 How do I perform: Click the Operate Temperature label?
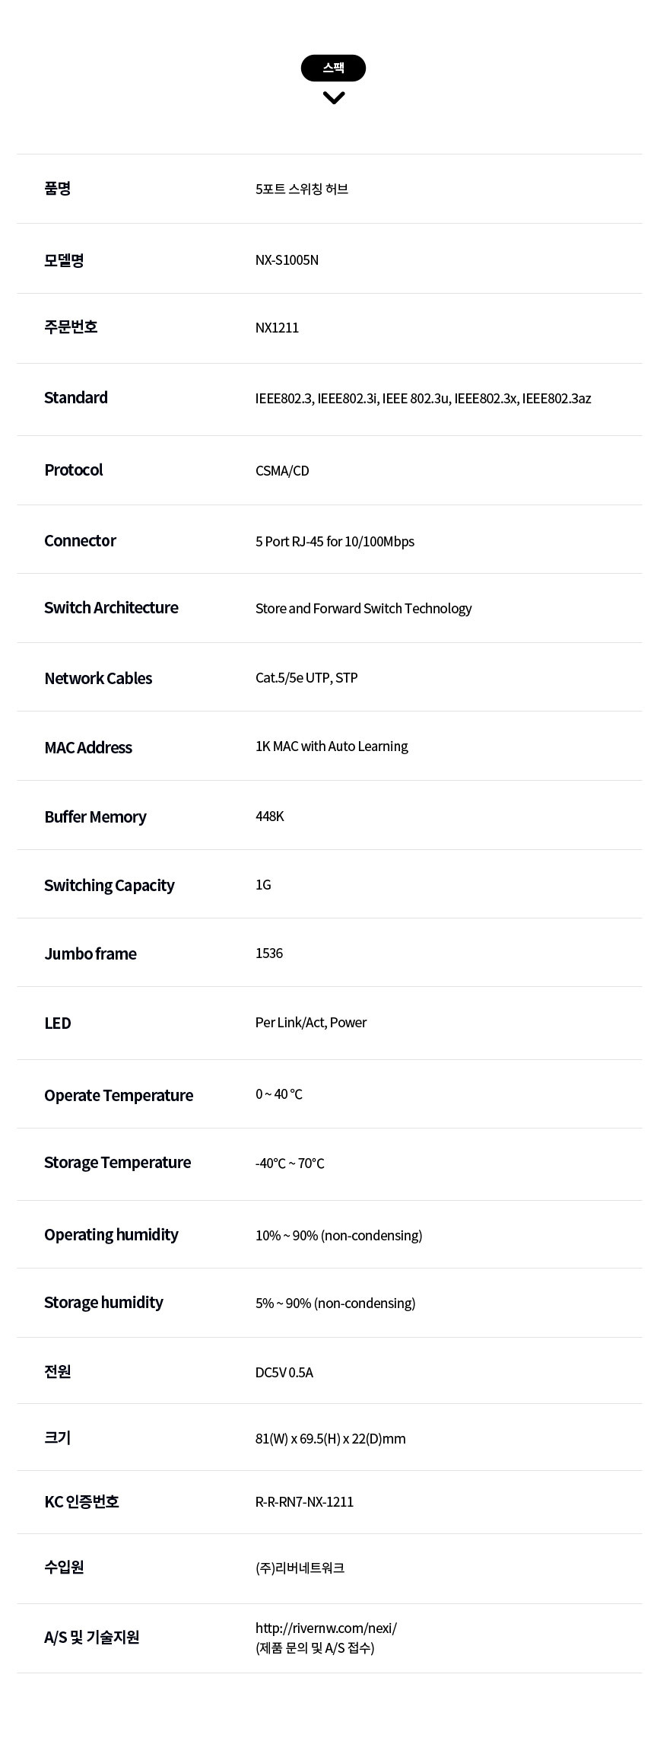119,1096
